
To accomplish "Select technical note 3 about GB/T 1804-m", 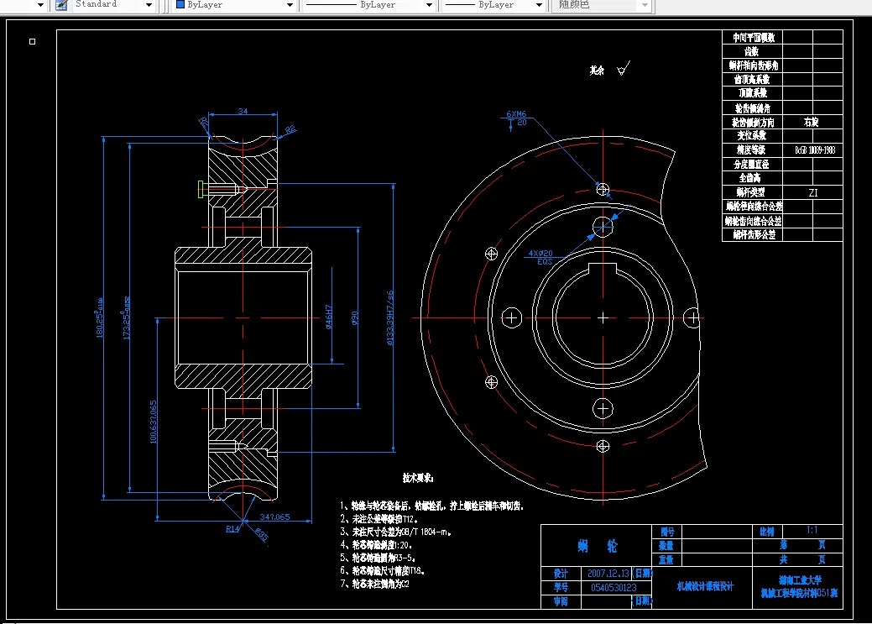I will tap(396, 532).
